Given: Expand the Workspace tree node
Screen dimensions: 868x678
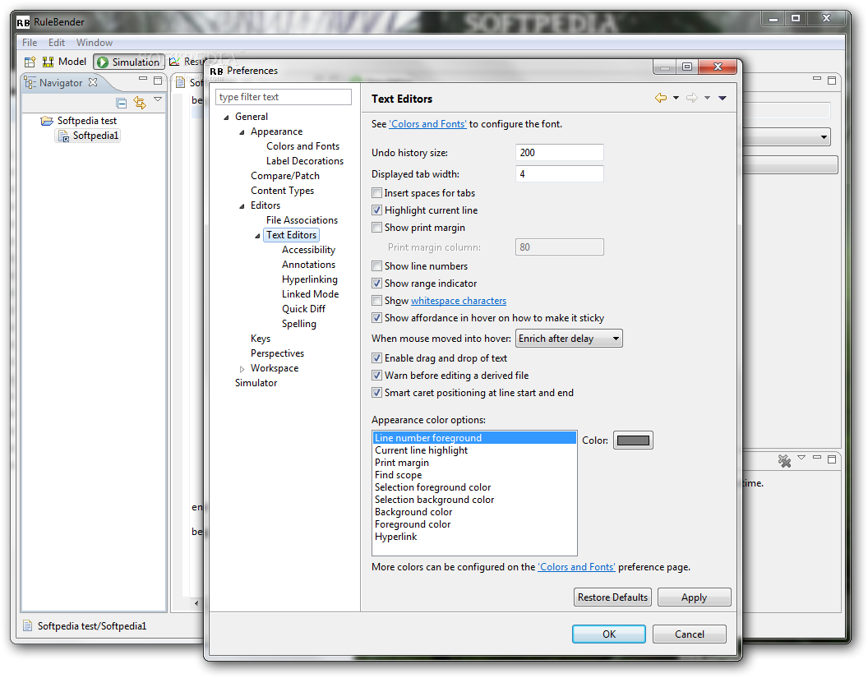Looking at the screenshot, I should coord(242,369).
